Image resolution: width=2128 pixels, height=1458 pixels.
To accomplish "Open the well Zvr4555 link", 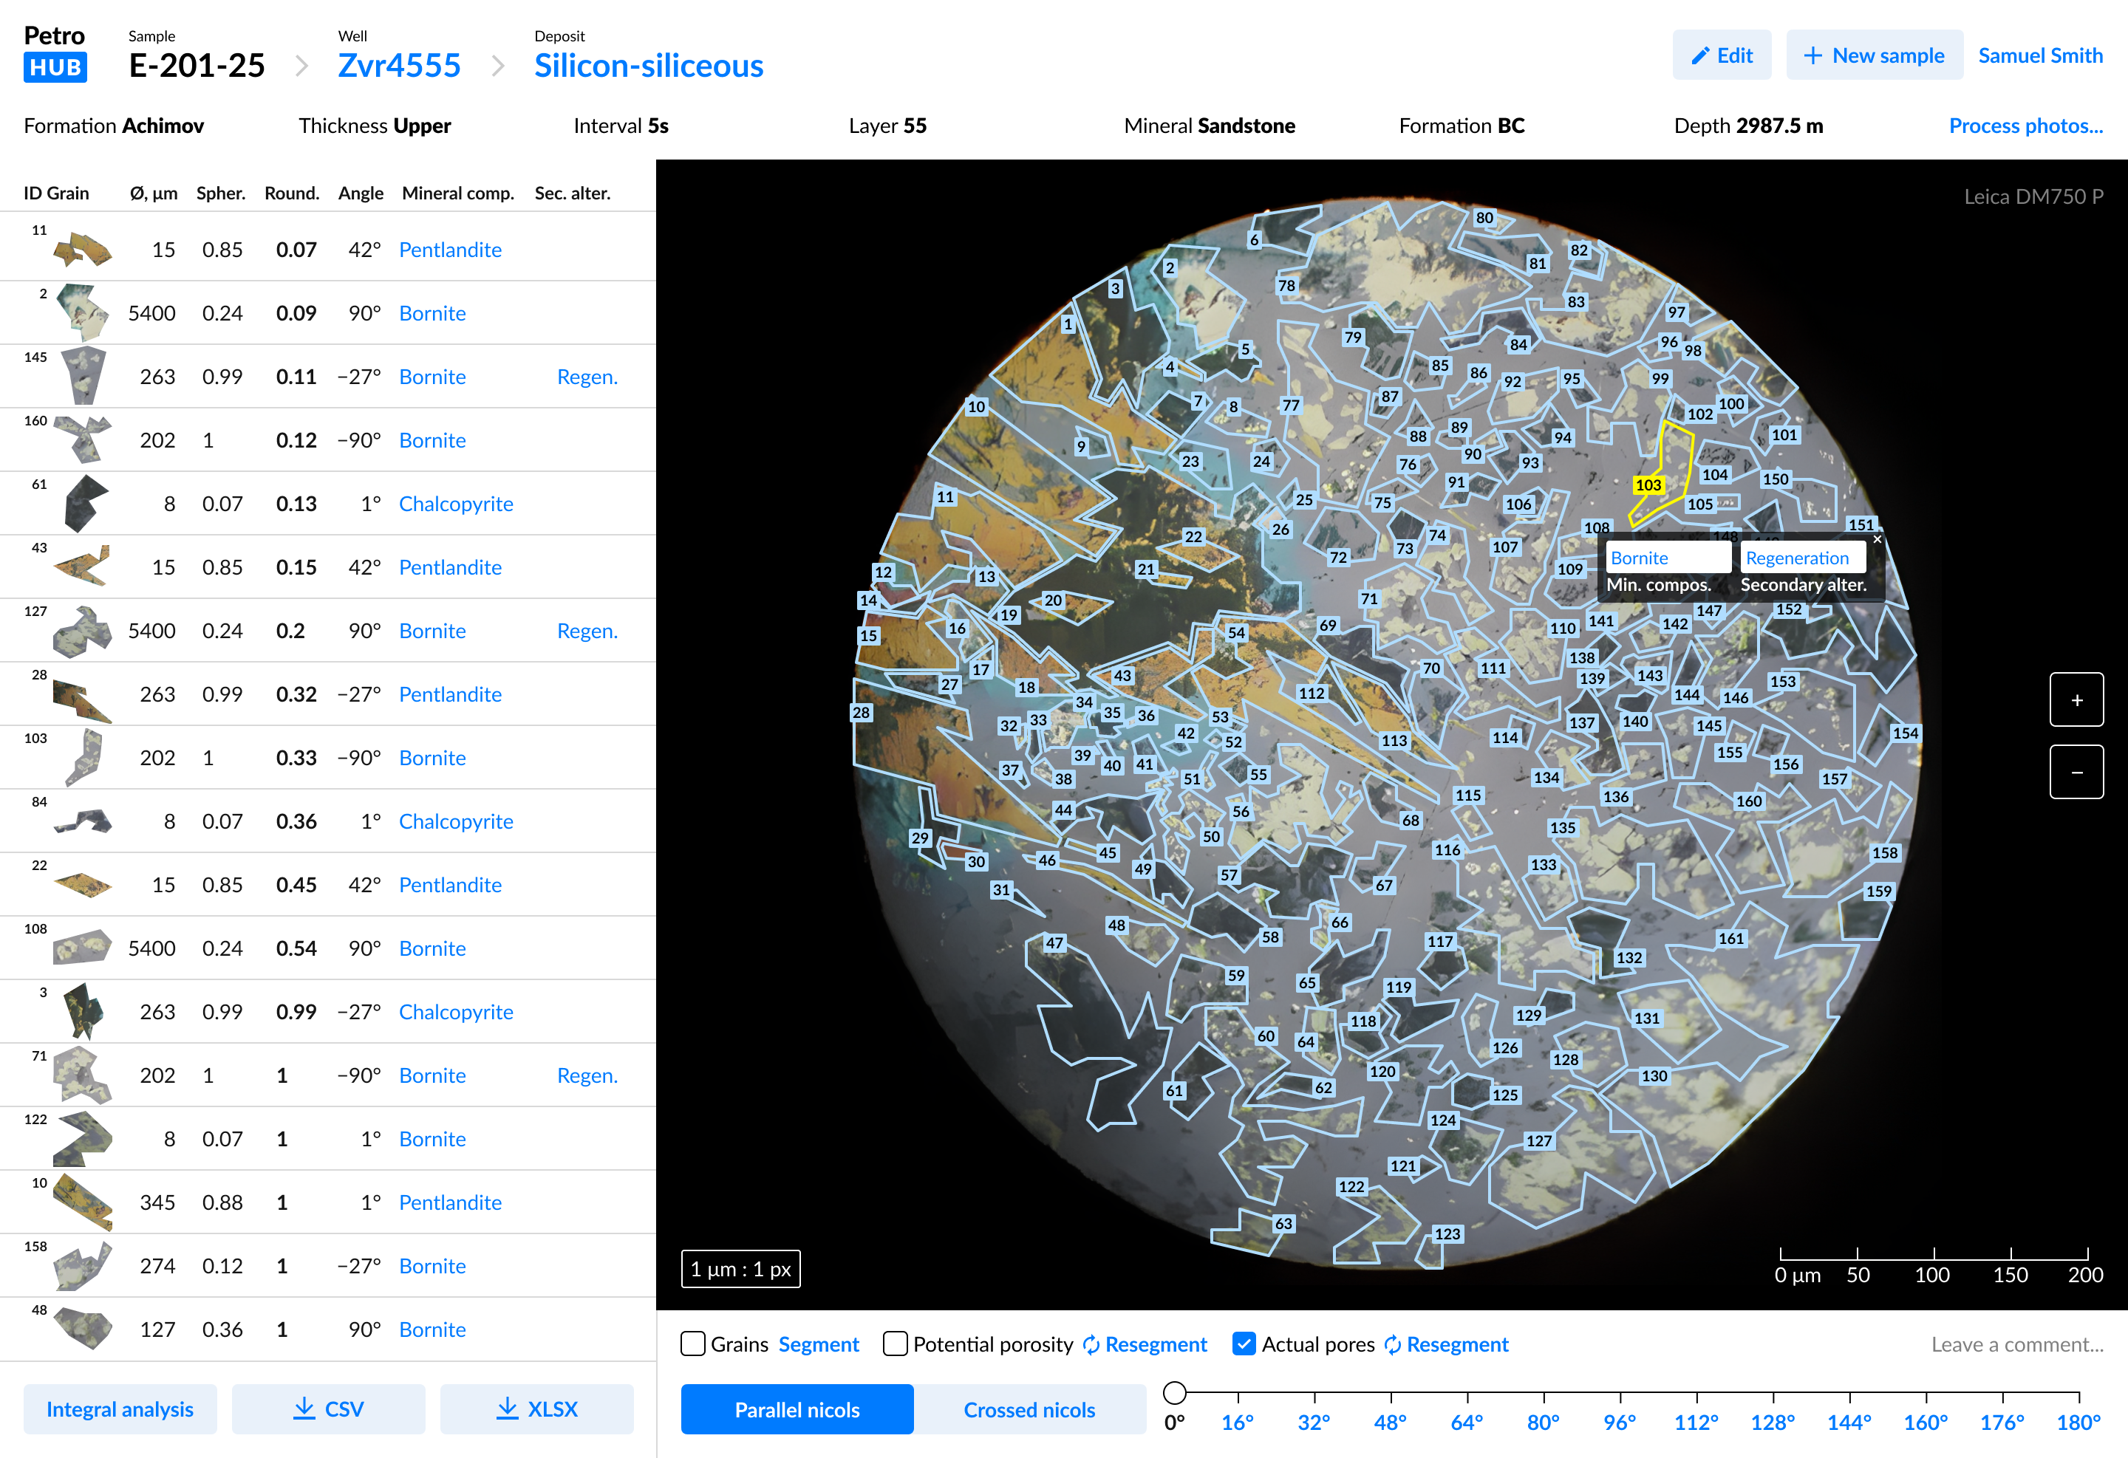I will tap(398, 66).
